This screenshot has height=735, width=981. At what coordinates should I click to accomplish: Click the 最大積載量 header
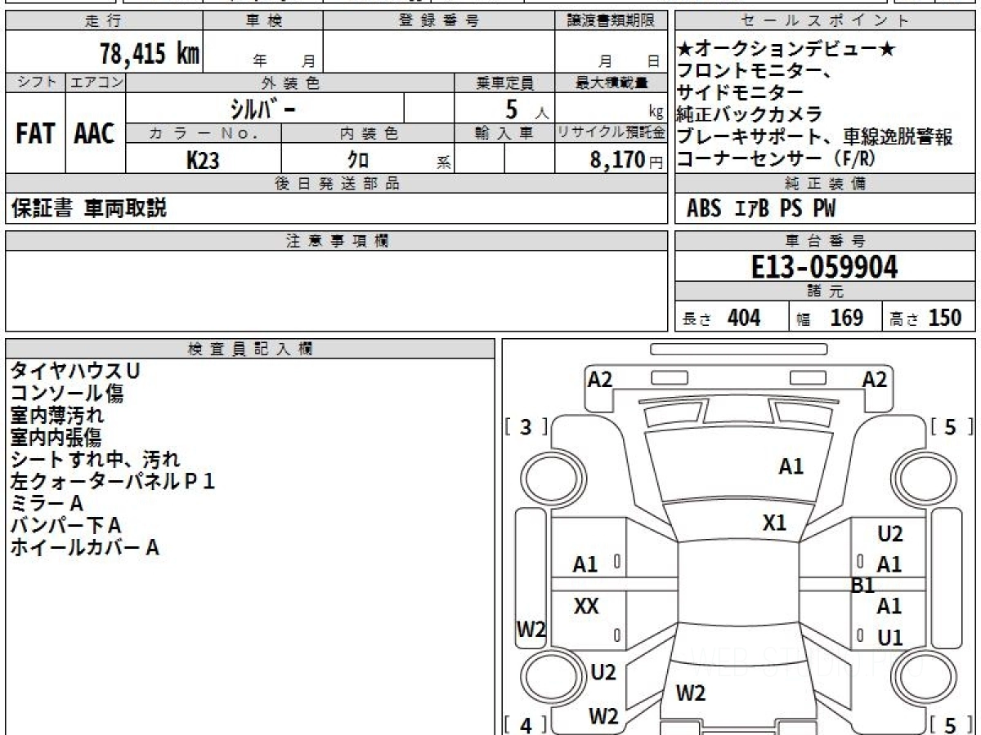pos(611,82)
